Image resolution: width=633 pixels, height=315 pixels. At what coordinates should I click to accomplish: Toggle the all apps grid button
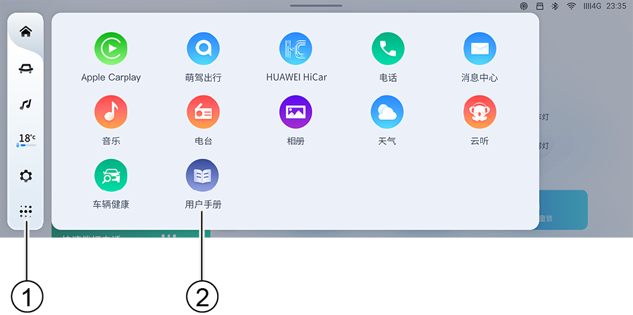click(x=26, y=212)
